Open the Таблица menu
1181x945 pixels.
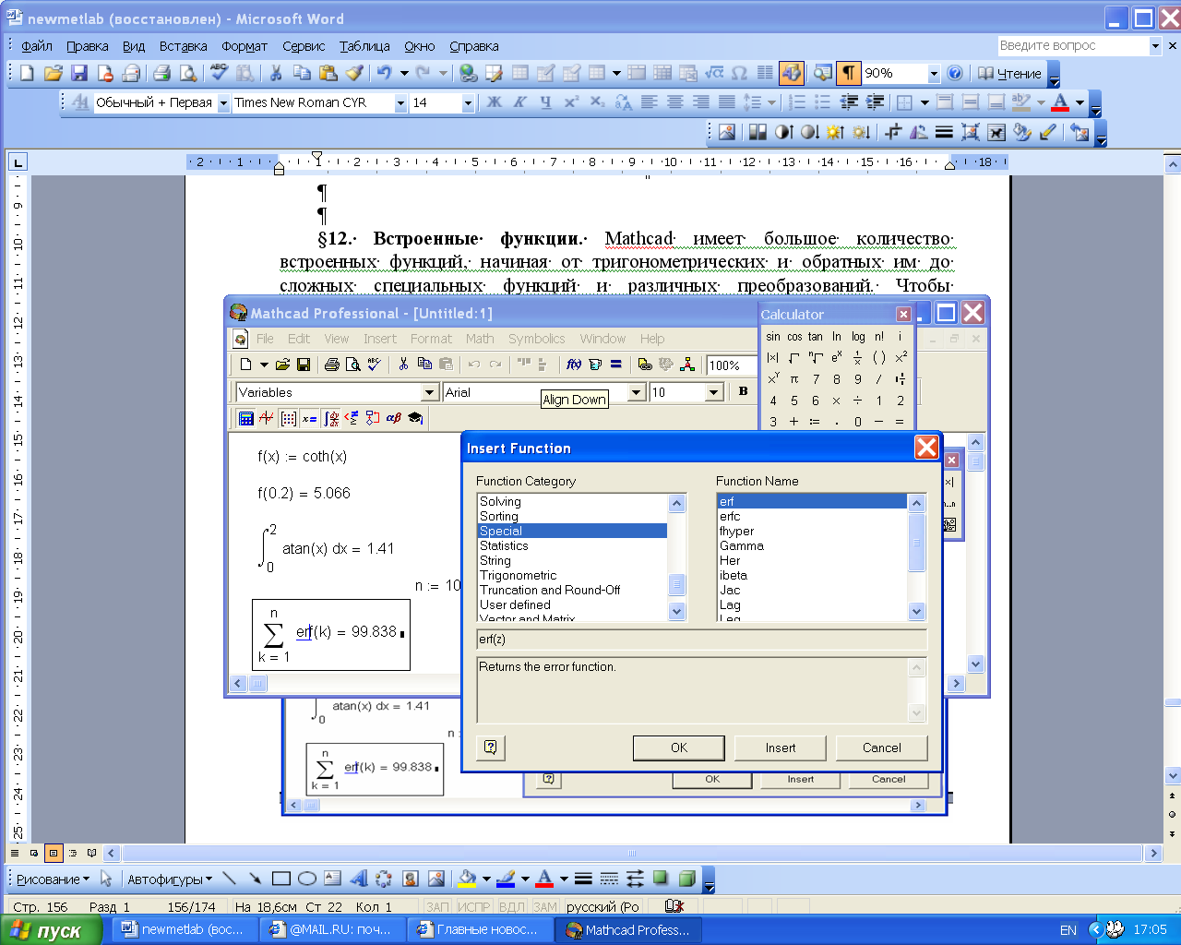364,46
